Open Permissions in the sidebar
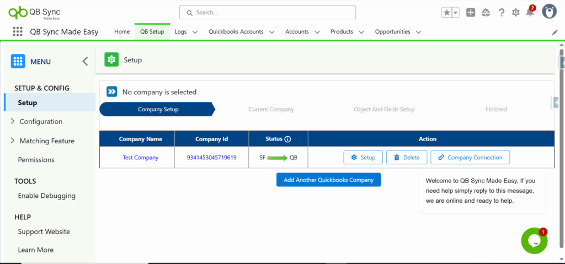The image size is (565, 264). [36, 159]
